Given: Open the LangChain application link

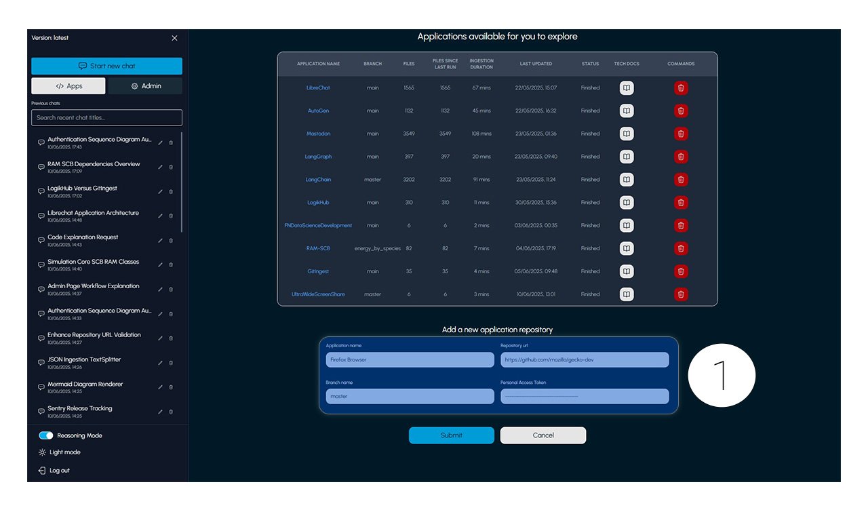Looking at the screenshot, I should pyautogui.click(x=318, y=180).
